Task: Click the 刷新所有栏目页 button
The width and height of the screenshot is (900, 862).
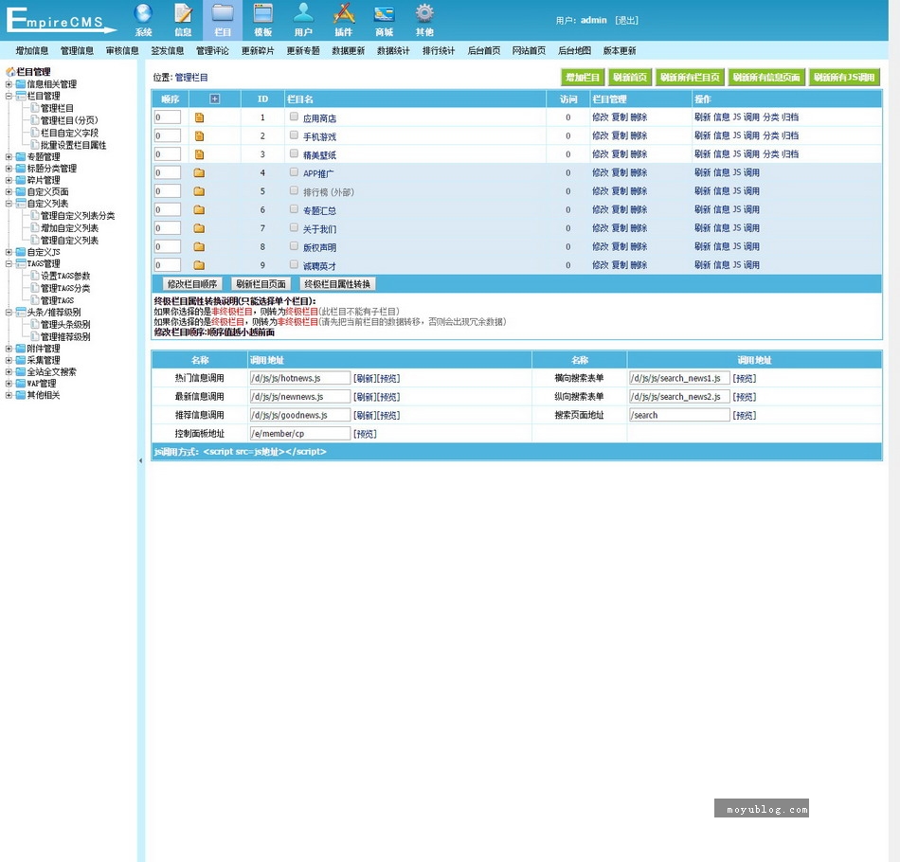Action: [x=690, y=78]
